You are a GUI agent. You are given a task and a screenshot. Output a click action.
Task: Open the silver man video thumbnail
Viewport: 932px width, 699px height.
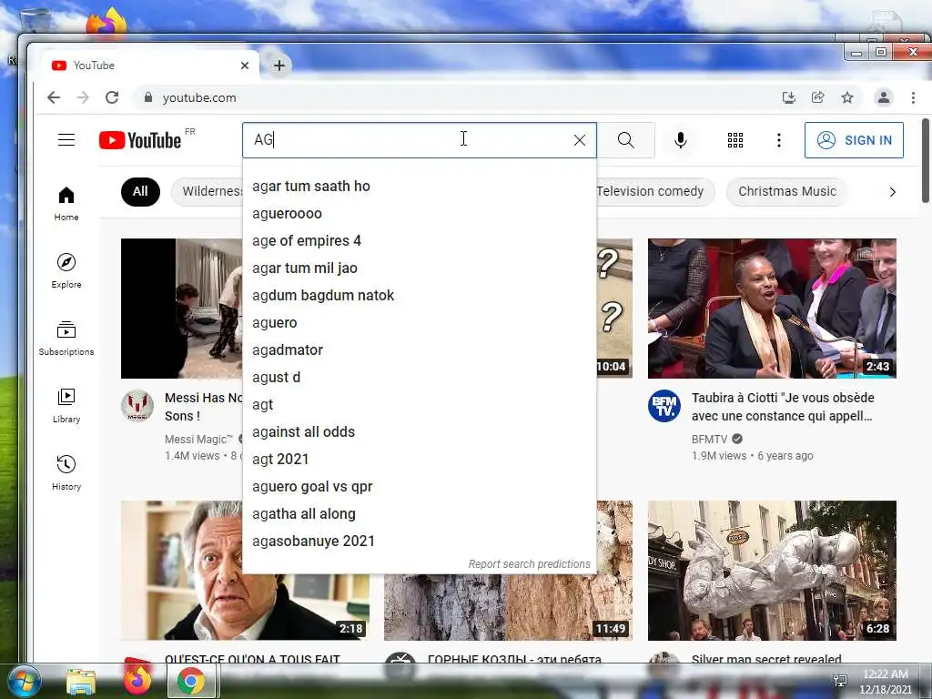tap(772, 571)
